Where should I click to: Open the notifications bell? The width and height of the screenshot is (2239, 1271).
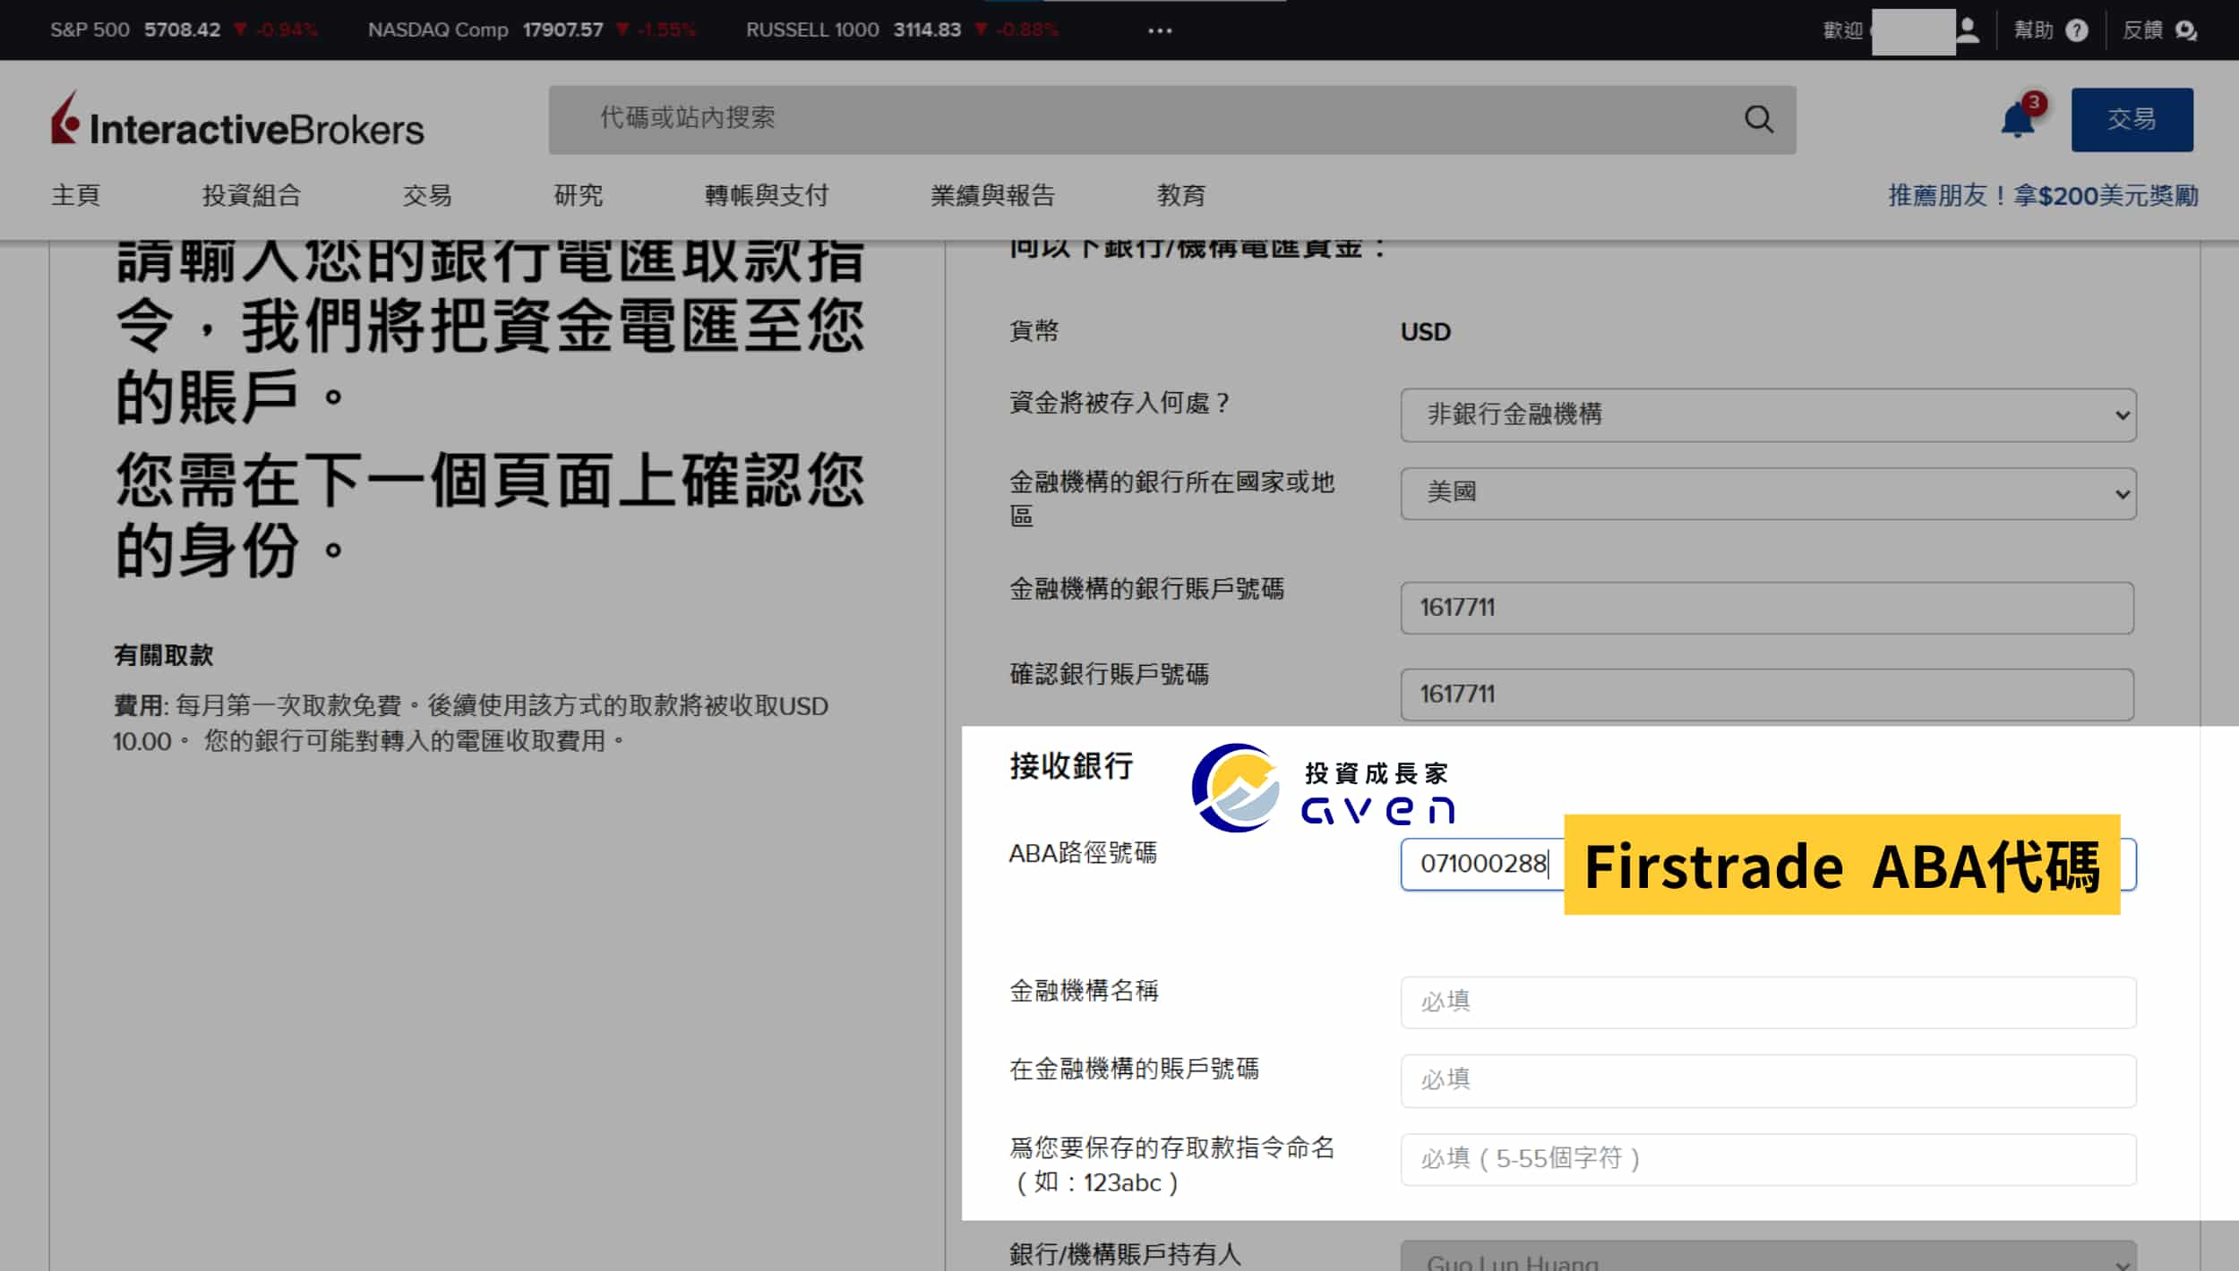tap(2017, 119)
